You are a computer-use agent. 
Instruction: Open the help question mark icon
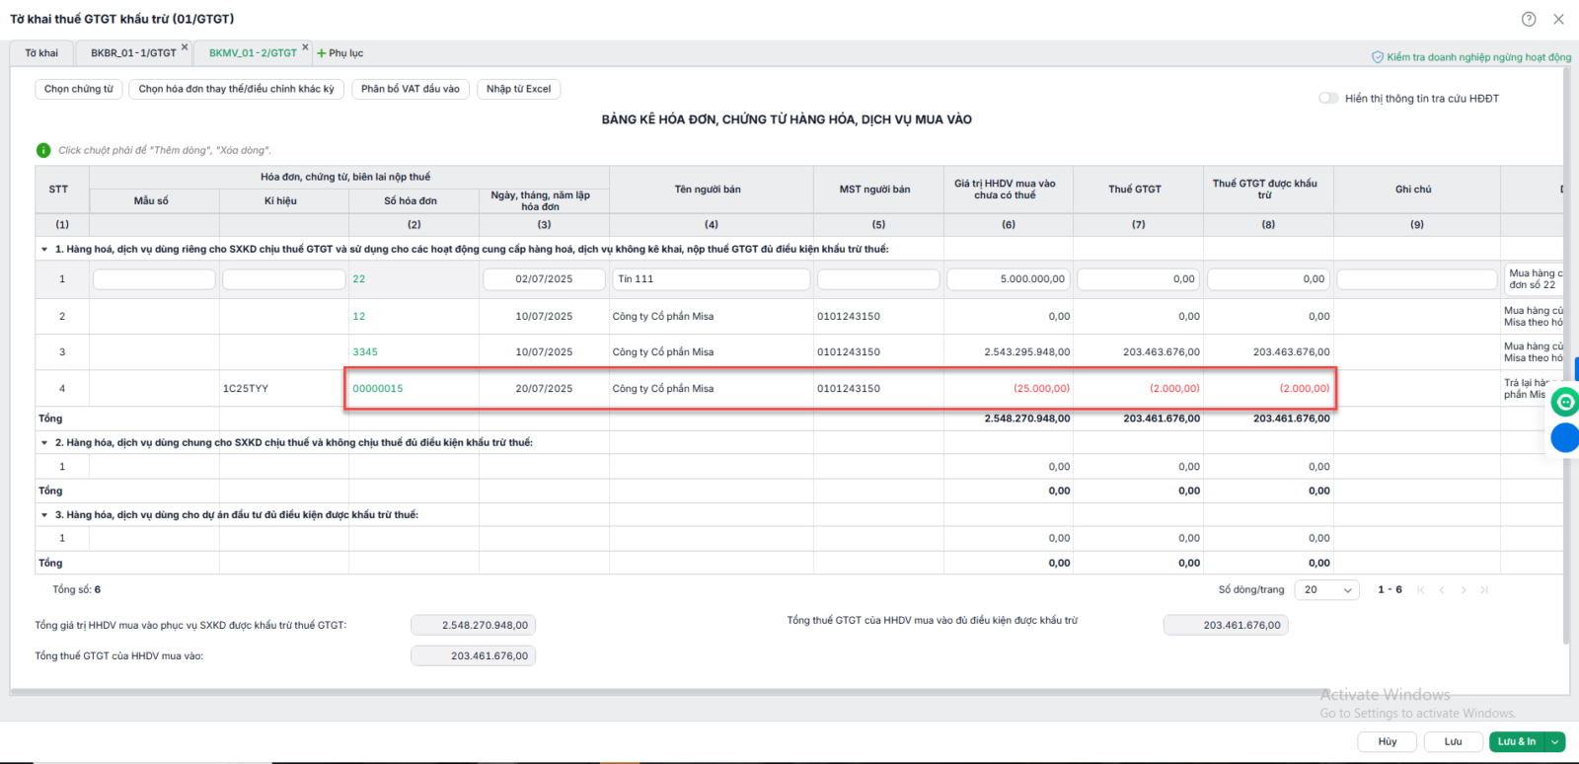1529,19
